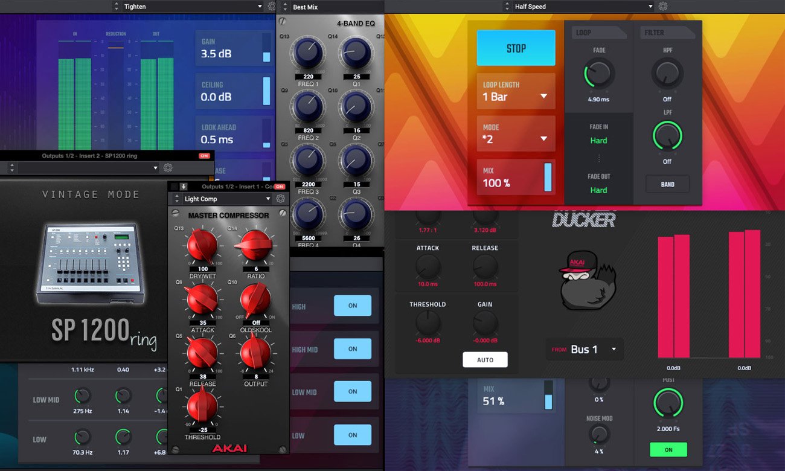Click the Q1 knob on 4-Band EQ

pyautogui.click(x=355, y=53)
